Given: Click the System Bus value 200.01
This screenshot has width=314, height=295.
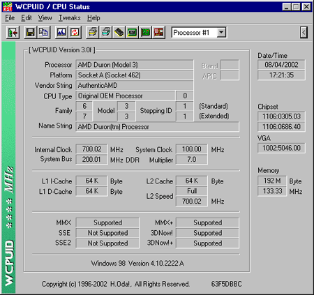Looking at the screenshot, I should [x=91, y=159].
